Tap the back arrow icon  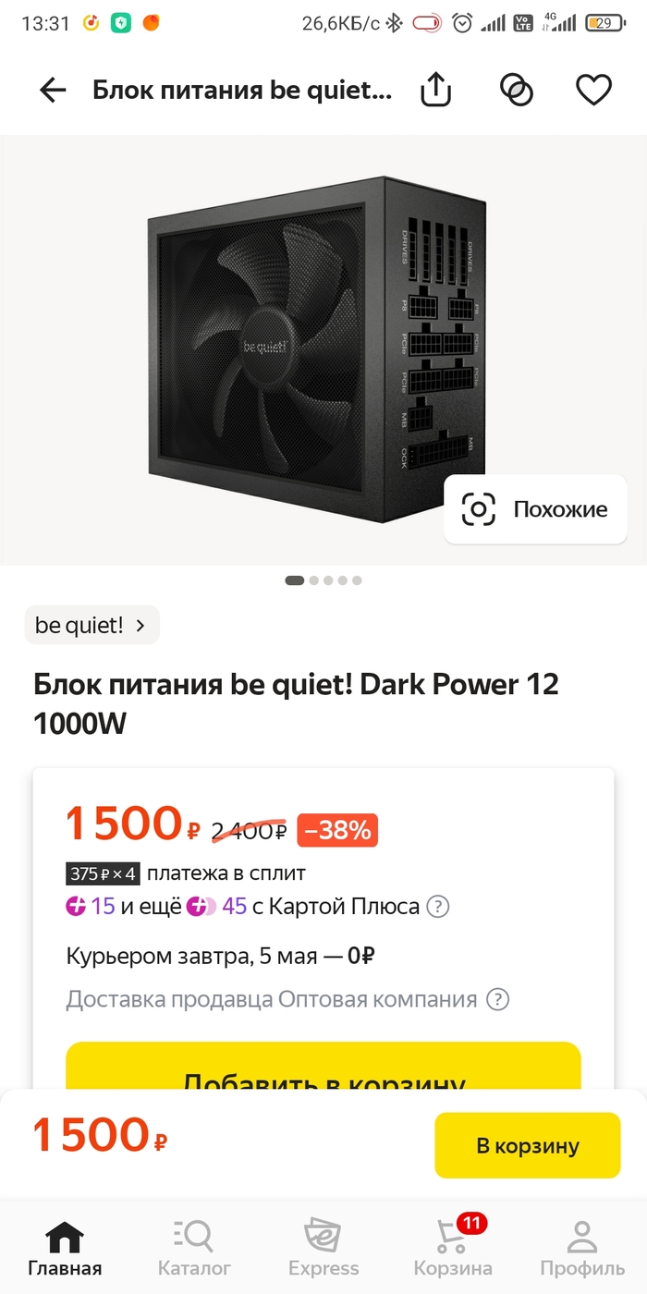pyautogui.click(x=53, y=90)
